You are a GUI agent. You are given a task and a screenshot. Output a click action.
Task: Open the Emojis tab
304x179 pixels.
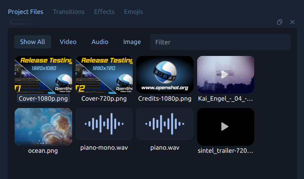pos(133,12)
